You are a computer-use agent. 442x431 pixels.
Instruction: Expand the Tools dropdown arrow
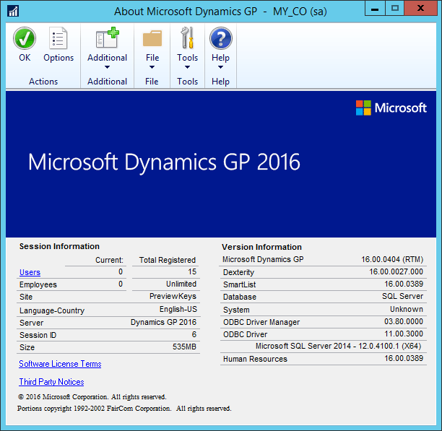(187, 67)
